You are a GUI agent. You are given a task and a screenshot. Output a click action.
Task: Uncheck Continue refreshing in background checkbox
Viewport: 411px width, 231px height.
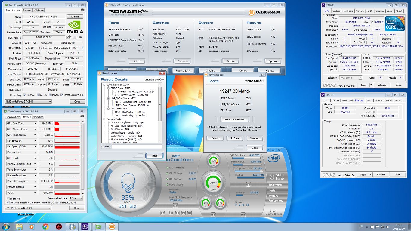[8, 202]
